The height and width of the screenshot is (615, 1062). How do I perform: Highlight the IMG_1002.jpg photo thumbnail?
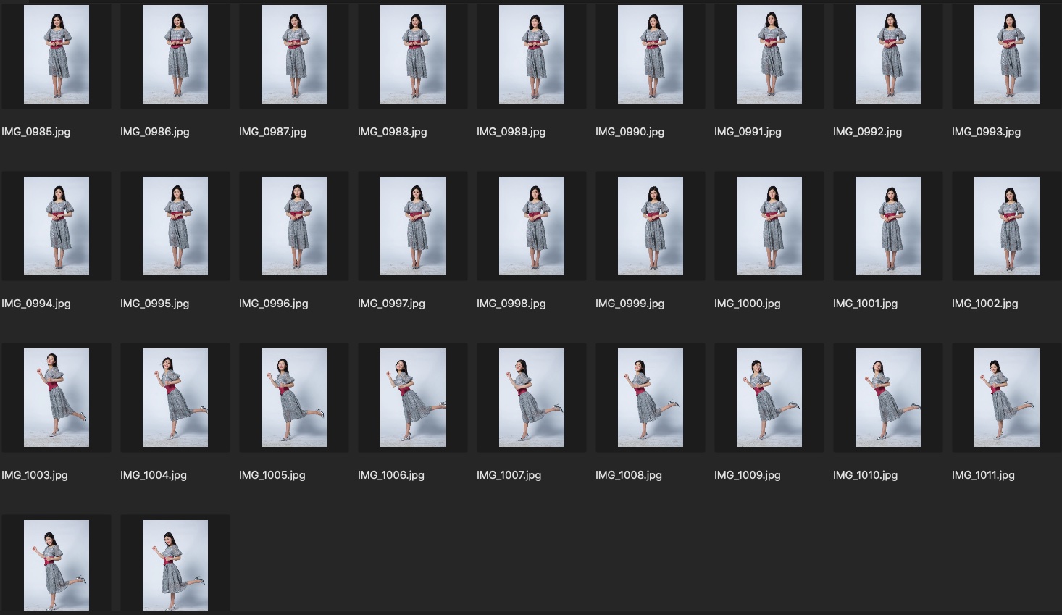point(1007,226)
